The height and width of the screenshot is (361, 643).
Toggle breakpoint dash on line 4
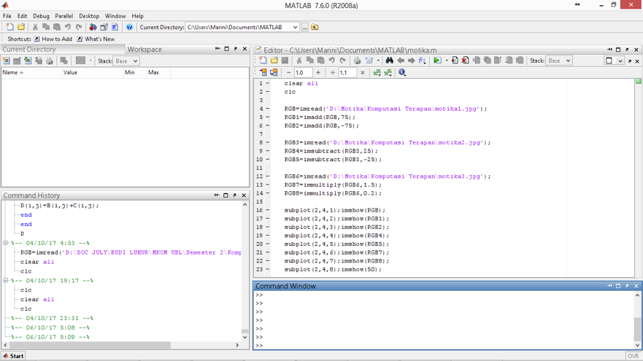tap(268, 109)
